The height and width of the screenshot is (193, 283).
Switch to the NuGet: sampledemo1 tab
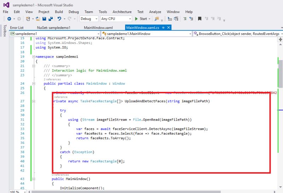tap(54, 28)
